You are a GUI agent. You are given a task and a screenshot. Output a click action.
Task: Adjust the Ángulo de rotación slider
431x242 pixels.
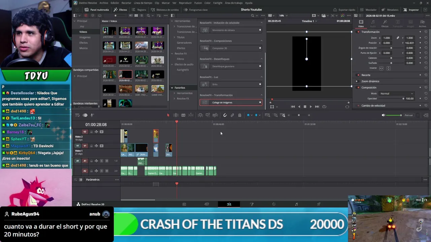(x=391, y=48)
